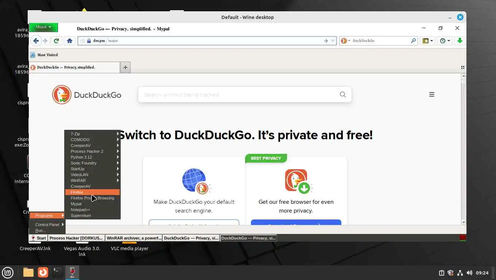Click the padlock icon in the address bar
This screenshot has width=496, height=280.
pyautogui.click(x=89, y=41)
